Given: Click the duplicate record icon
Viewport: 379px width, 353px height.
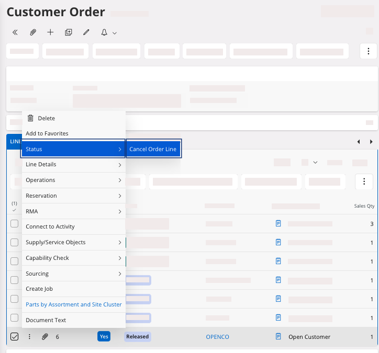Looking at the screenshot, I should (68, 32).
